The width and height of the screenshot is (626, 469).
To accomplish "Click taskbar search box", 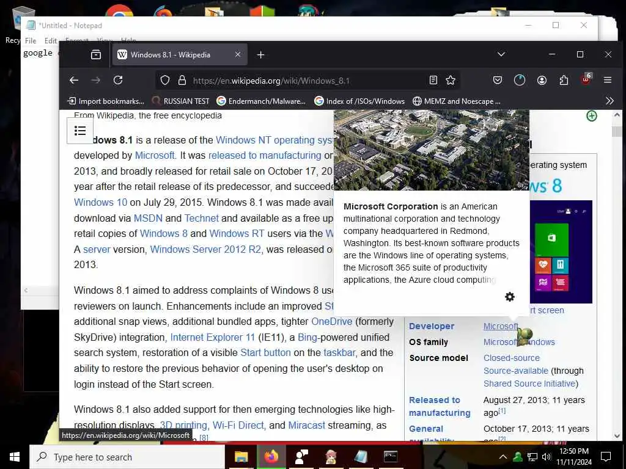I will click(127, 457).
